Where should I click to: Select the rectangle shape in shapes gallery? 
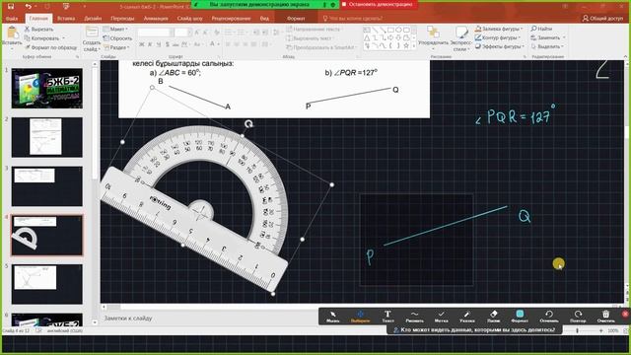[x=390, y=30]
